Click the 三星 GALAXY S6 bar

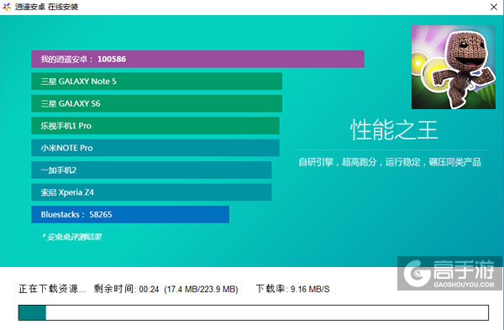[x=156, y=103]
